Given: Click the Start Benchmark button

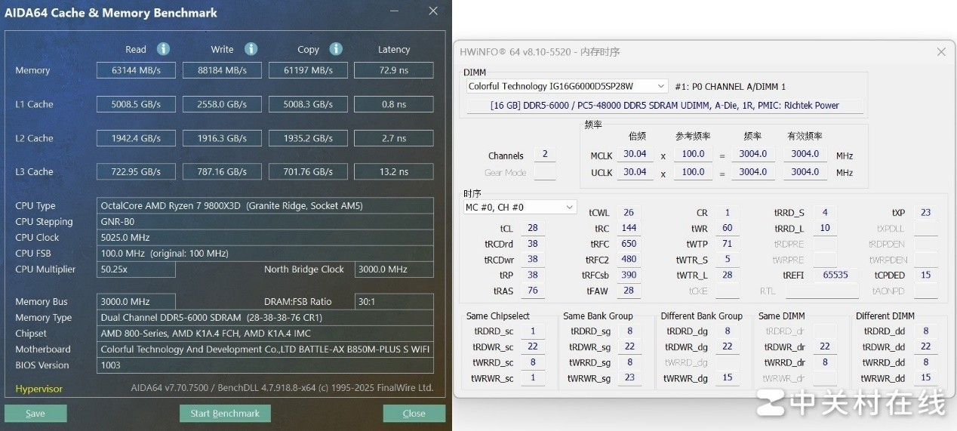Looking at the screenshot, I should [225, 414].
